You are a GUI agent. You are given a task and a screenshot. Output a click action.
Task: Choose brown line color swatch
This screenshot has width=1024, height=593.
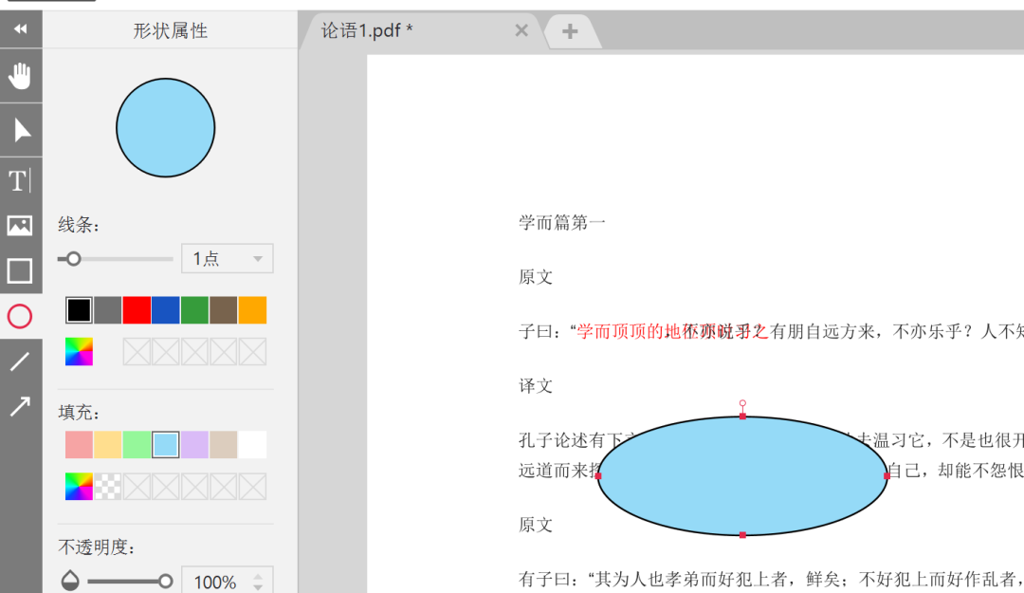[x=224, y=310]
